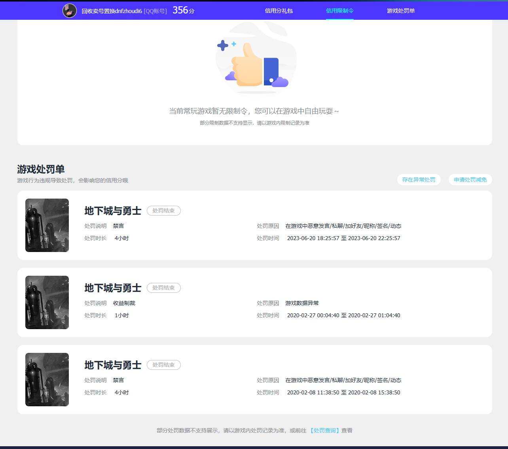508x449 pixels.
Task: Go to the 游戏处罚单 tab
Action: [401, 11]
